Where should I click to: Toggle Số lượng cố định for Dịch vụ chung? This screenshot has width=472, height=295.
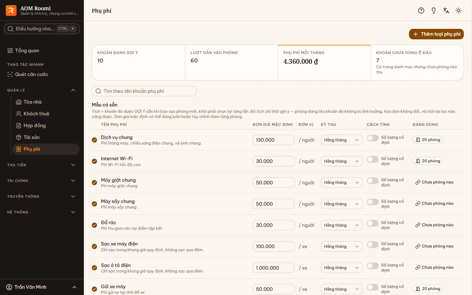(x=373, y=138)
